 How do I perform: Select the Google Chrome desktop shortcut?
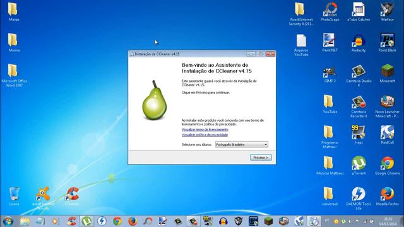[x=387, y=166]
